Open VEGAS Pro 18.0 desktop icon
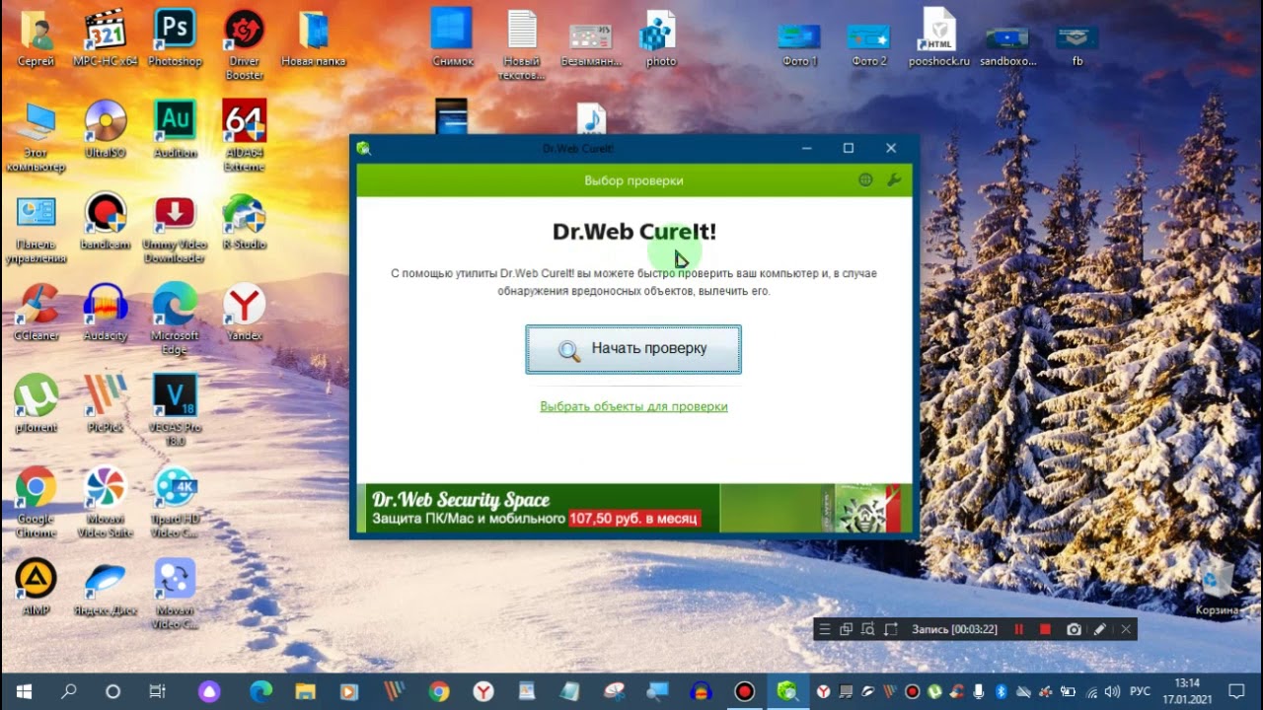Screen dimensions: 1263x710 [x=175, y=411]
